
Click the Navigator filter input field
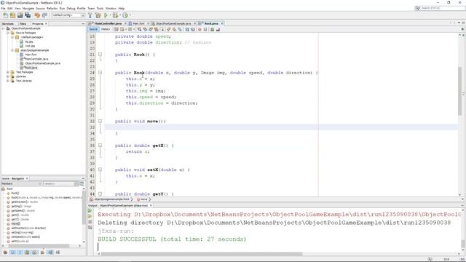click(60, 184)
